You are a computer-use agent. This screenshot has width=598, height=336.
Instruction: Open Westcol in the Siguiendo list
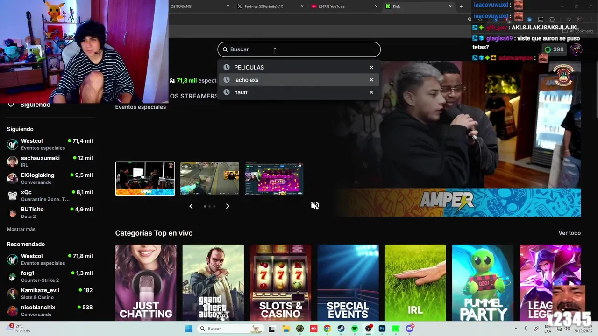tap(50, 144)
